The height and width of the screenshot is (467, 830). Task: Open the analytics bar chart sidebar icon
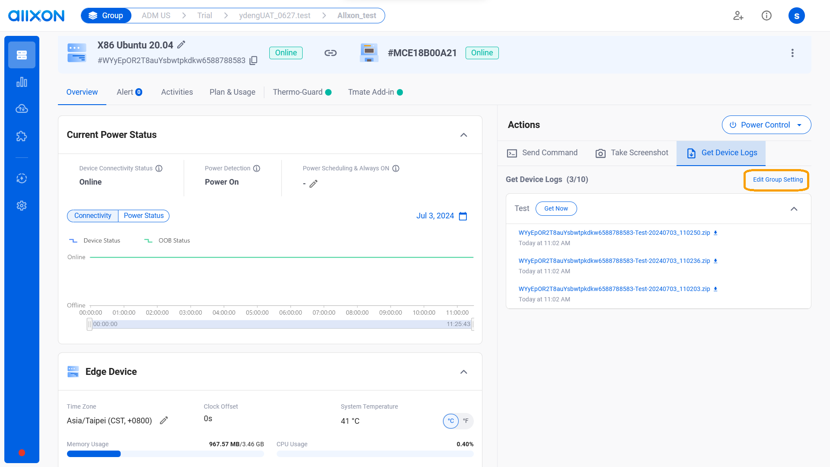tap(22, 82)
